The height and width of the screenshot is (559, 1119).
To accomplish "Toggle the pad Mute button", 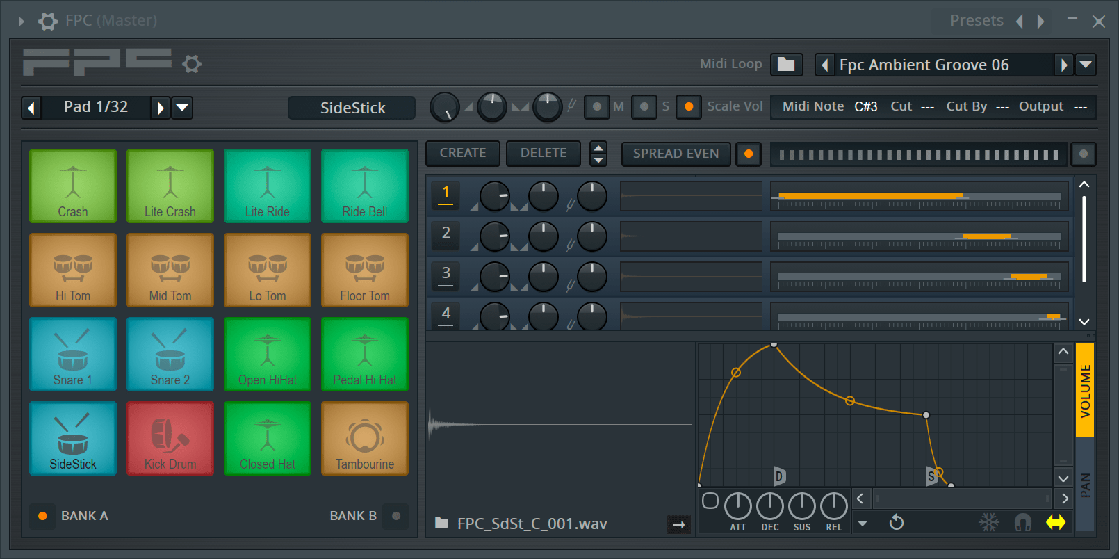I will pyautogui.click(x=597, y=107).
